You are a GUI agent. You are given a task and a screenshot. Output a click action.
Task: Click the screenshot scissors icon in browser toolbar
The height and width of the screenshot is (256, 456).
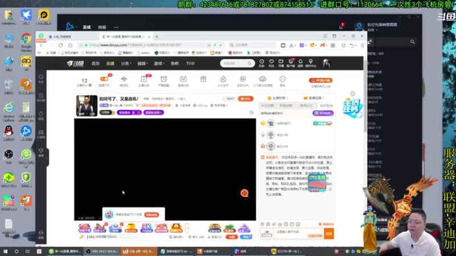click(x=291, y=46)
